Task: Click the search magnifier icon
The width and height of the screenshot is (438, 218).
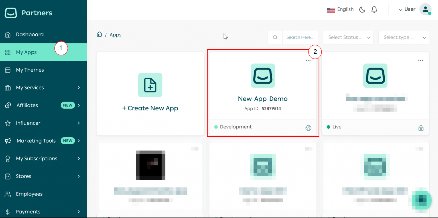Action: point(275,37)
